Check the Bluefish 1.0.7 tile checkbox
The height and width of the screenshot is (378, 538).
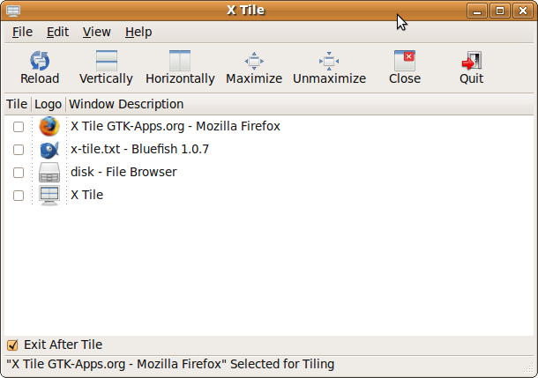click(x=19, y=150)
